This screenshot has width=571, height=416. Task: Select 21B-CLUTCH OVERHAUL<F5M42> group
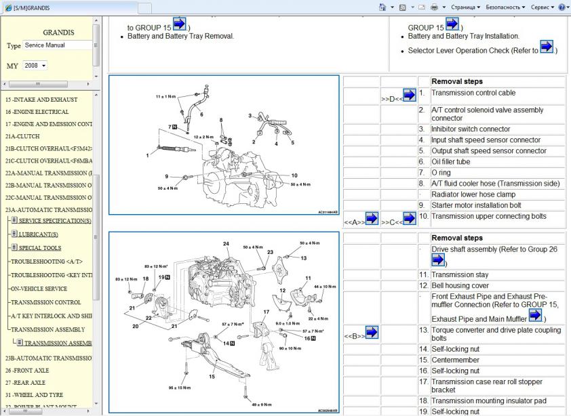(x=48, y=148)
